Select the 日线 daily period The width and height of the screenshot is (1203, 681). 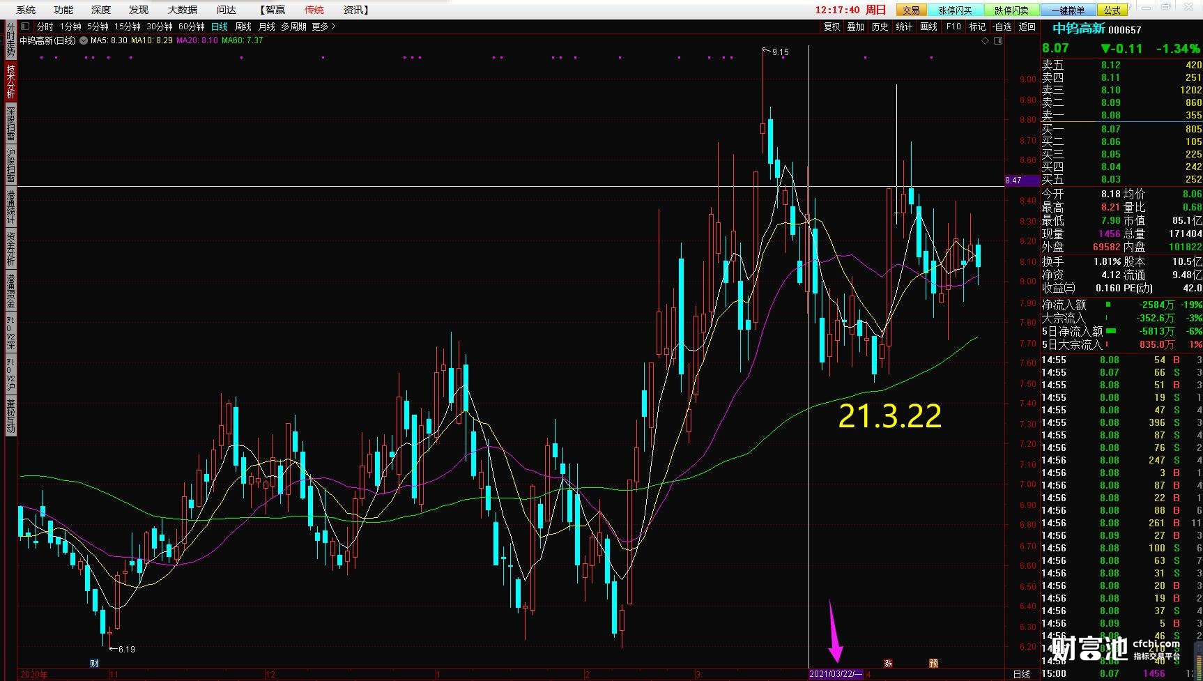tap(220, 26)
